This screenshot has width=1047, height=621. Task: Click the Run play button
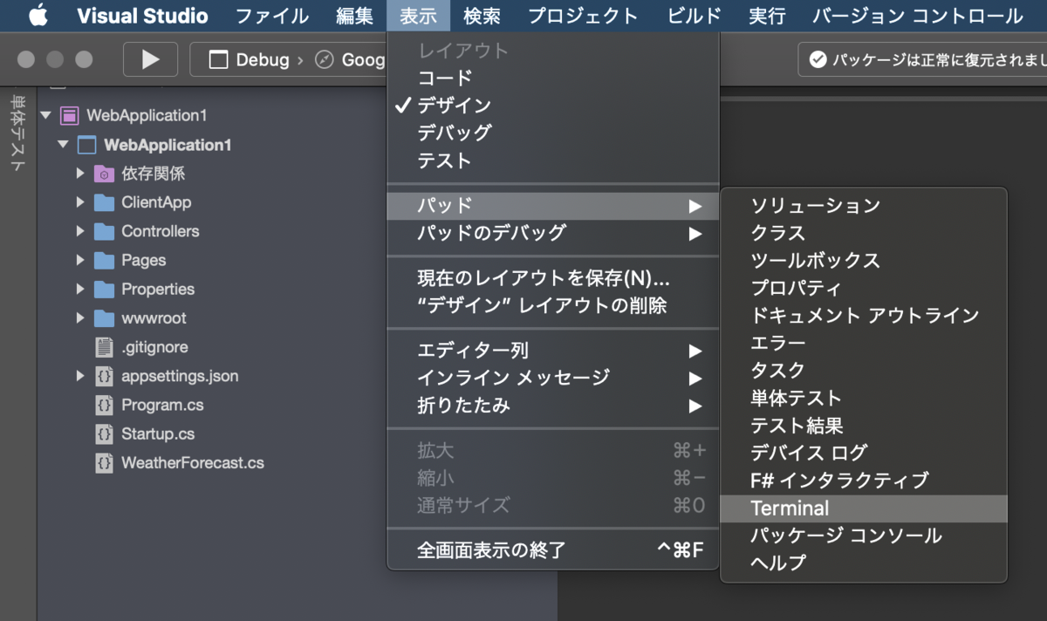click(x=150, y=59)
